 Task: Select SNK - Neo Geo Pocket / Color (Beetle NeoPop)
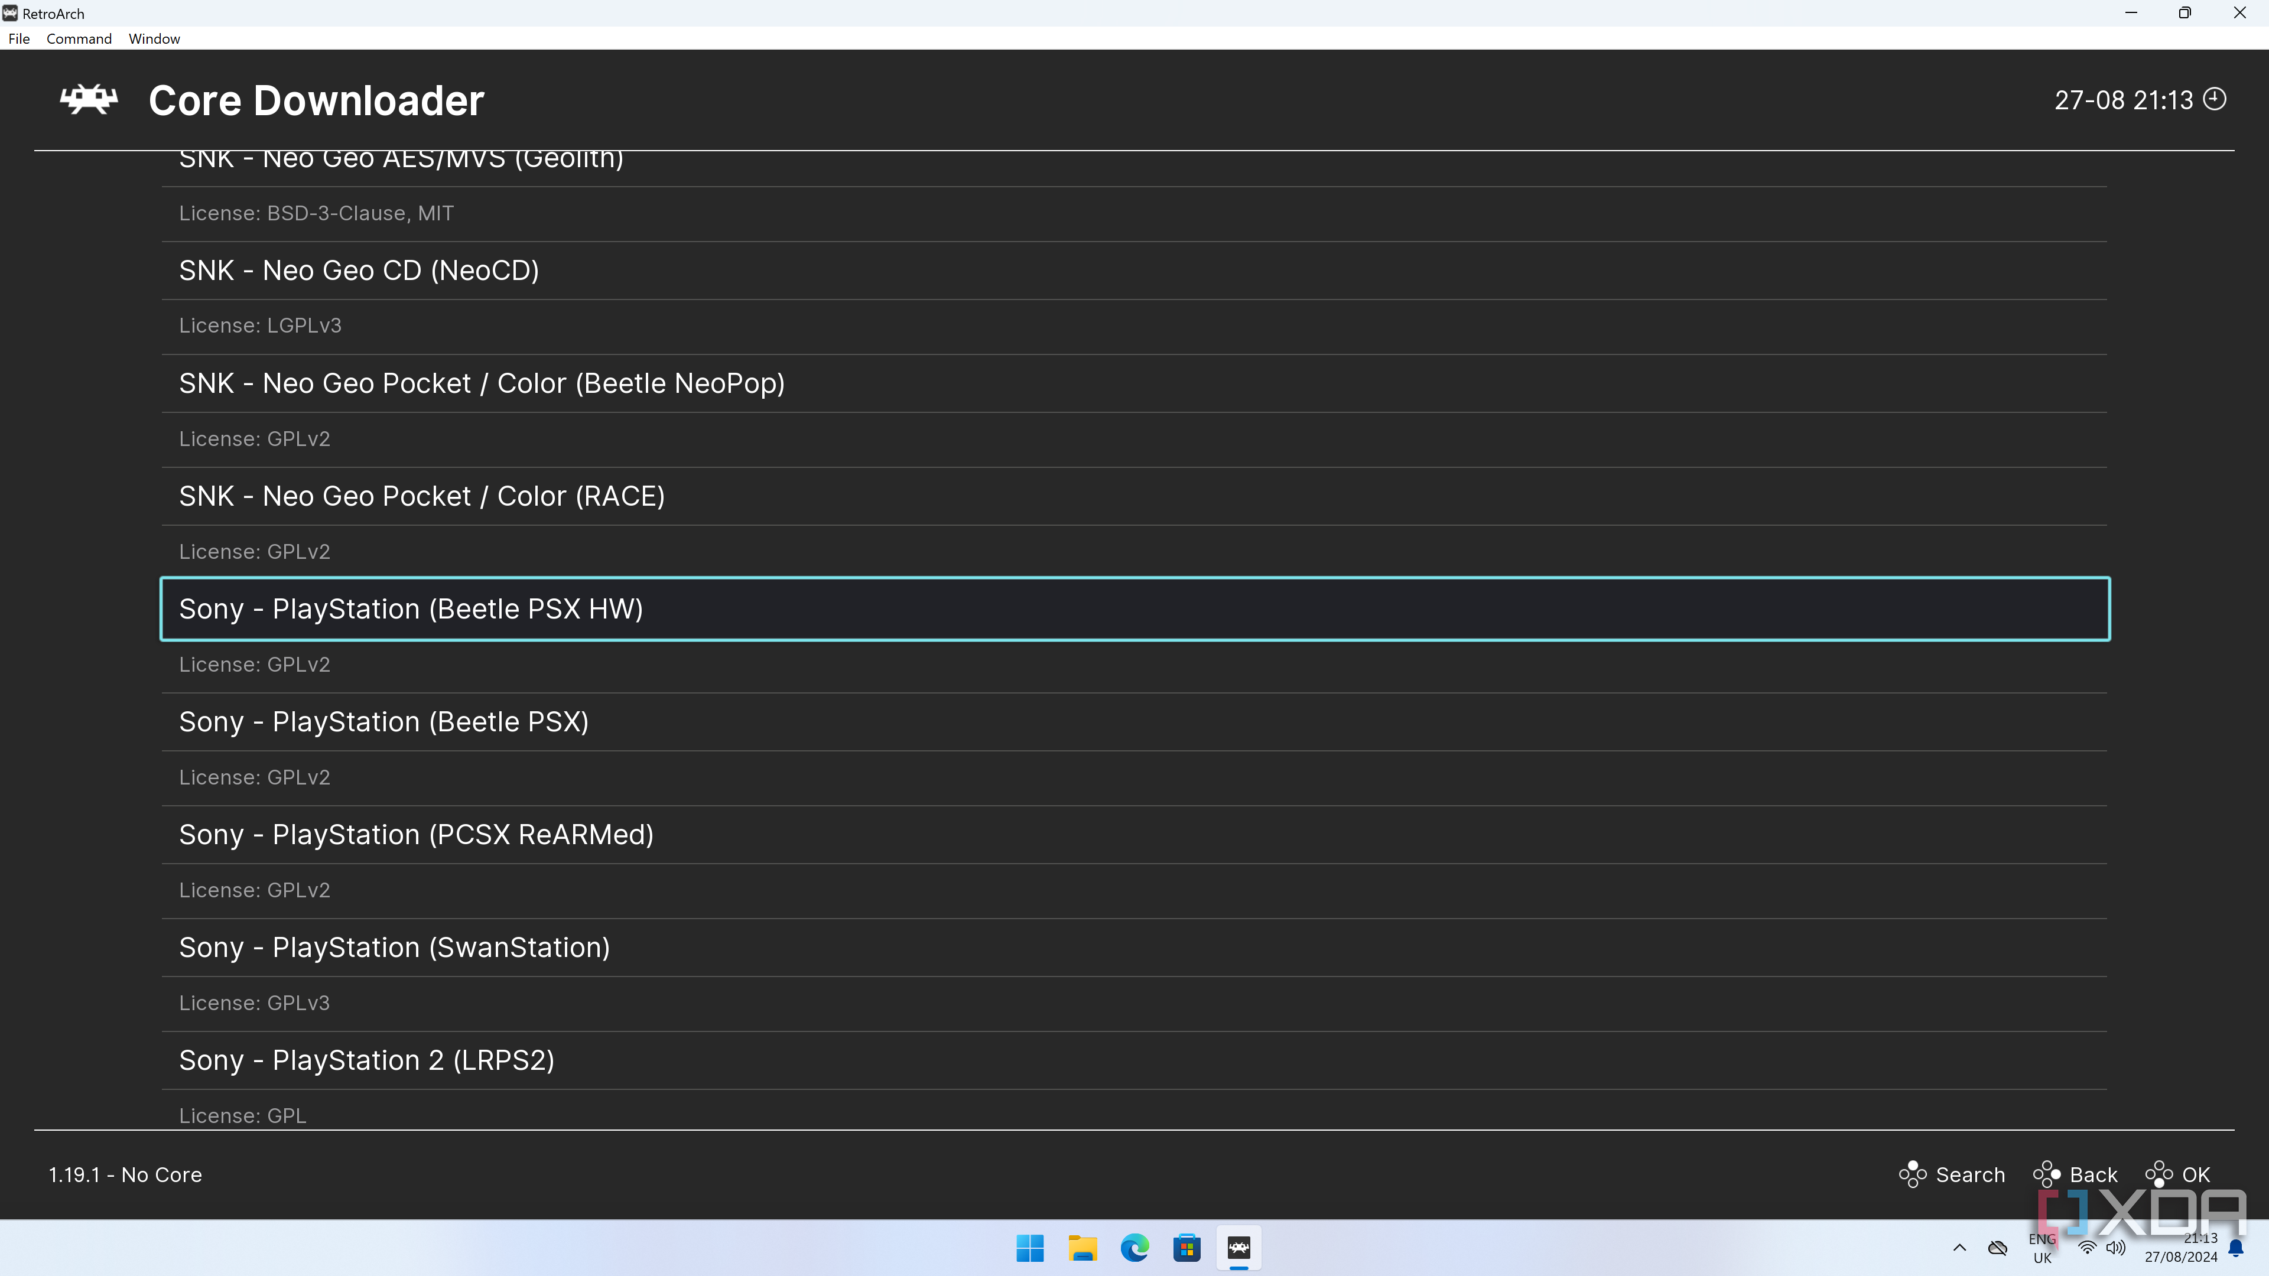[x=1134, y=383]
